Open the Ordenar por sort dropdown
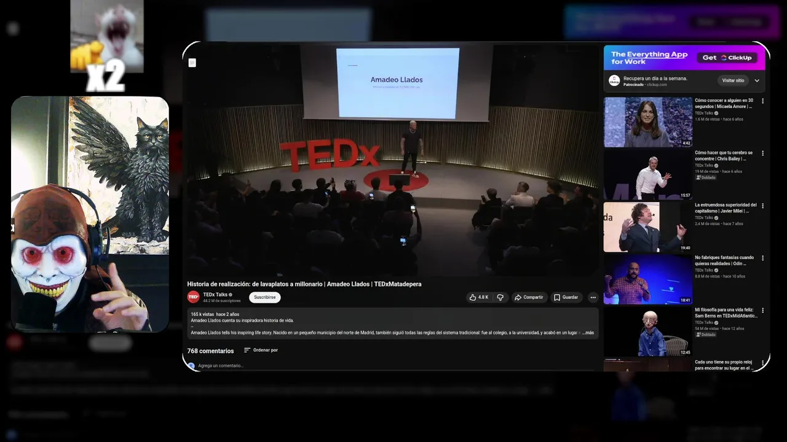This screenshot has width=787, height=442. tap(261, 350)
